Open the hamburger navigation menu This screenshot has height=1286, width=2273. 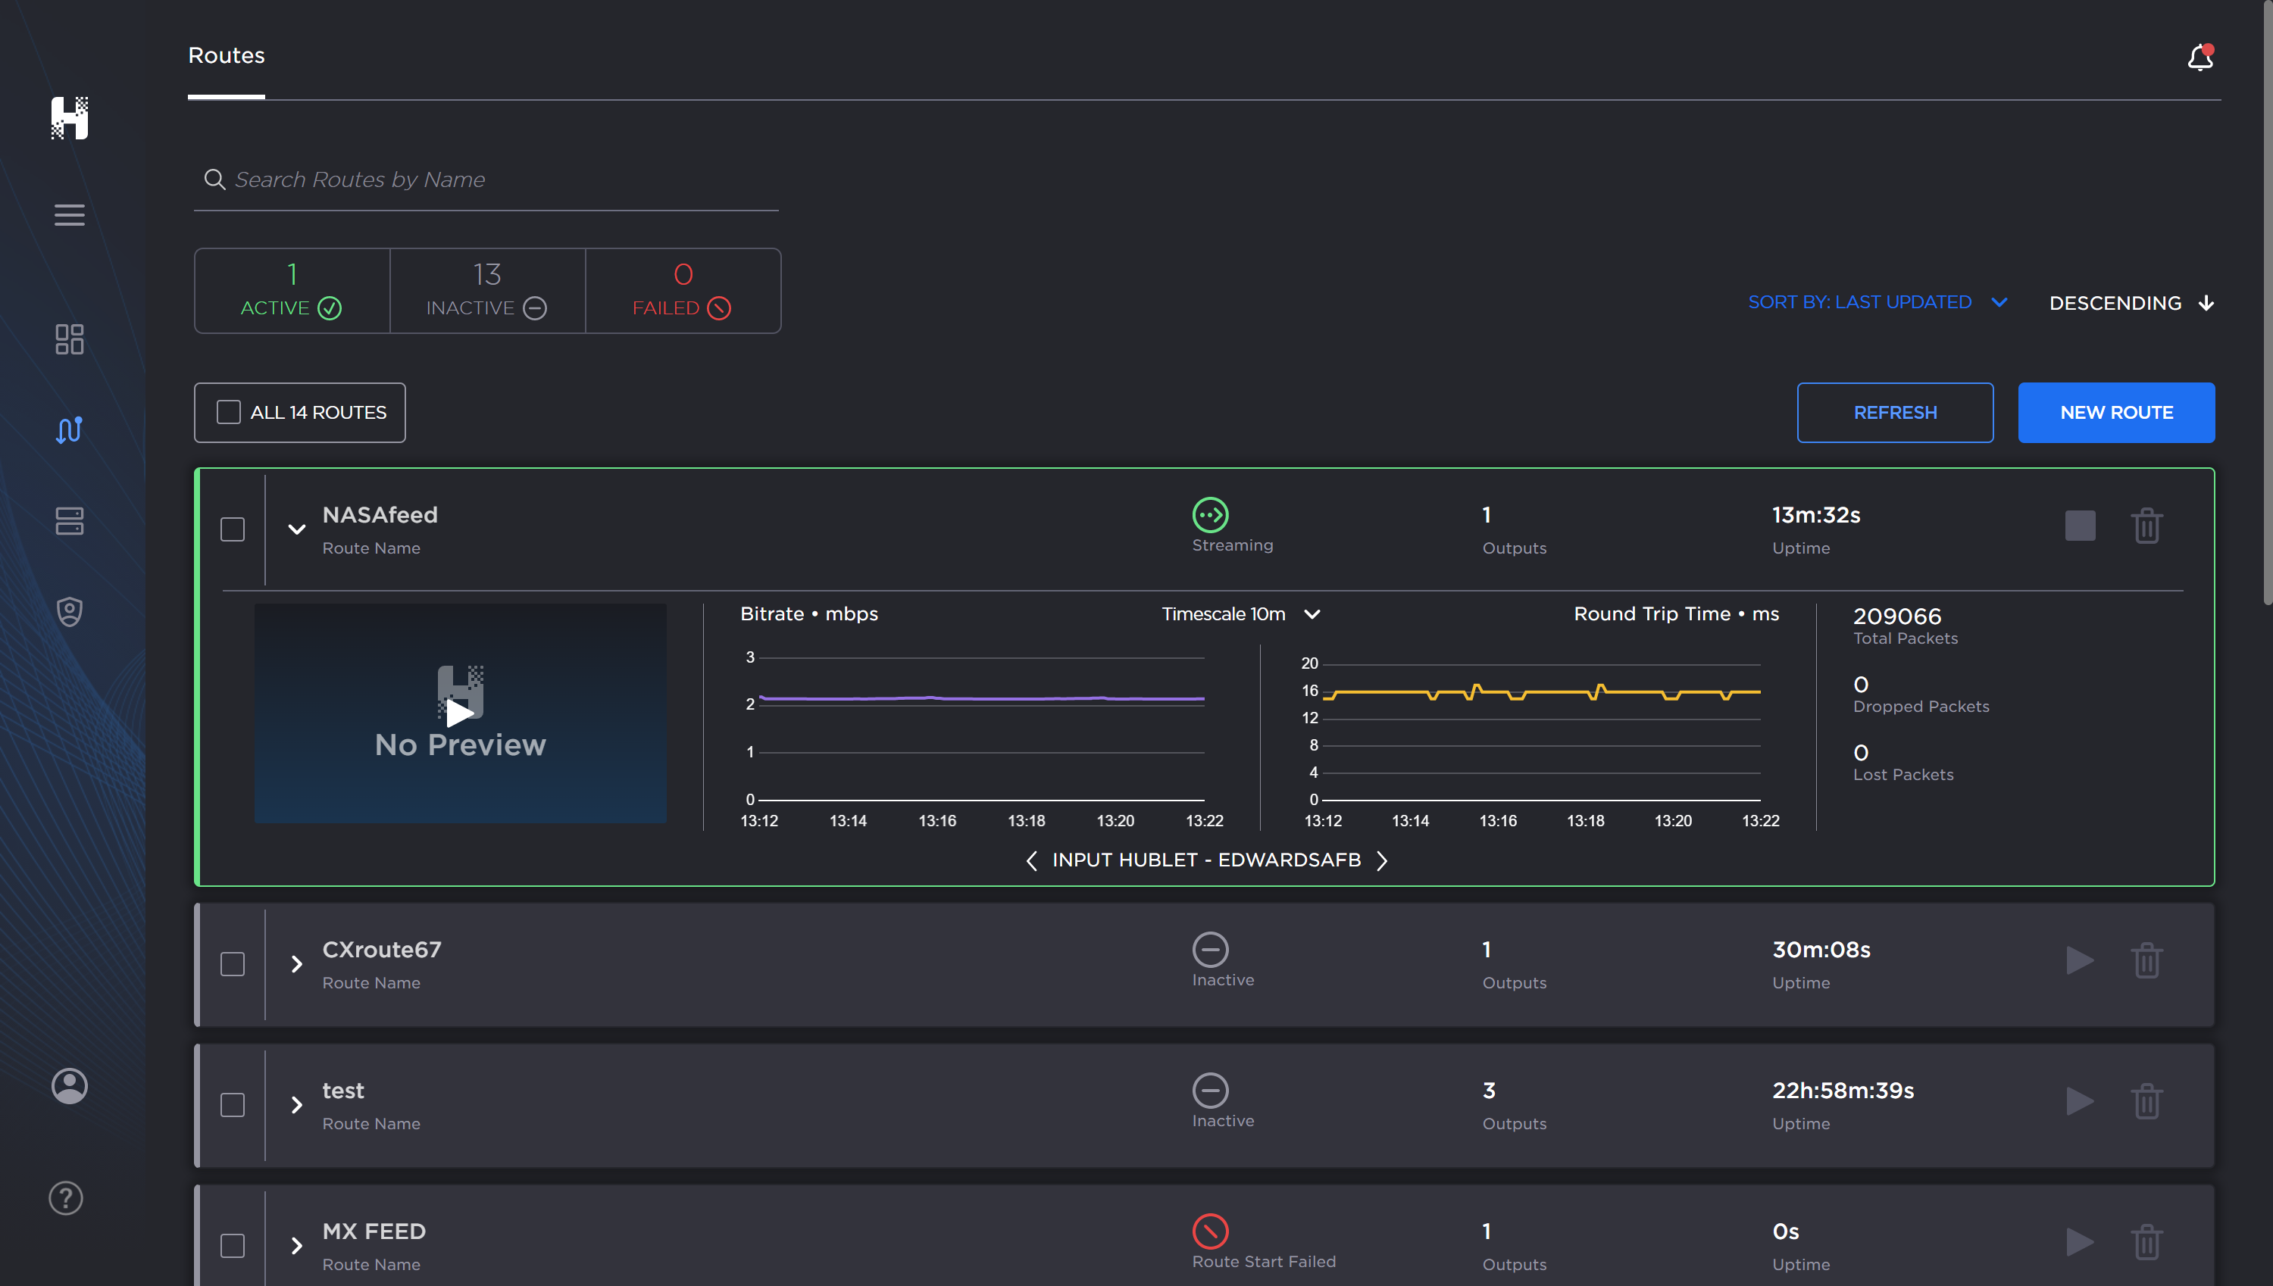click(x=69, y=214)
